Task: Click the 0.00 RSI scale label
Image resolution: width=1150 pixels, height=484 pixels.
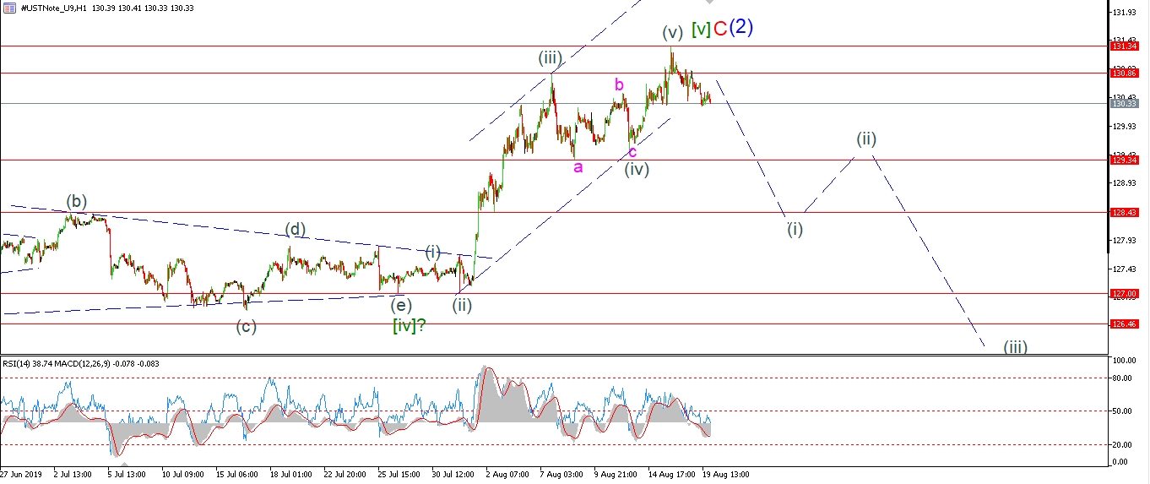Action: point(1121,462)
